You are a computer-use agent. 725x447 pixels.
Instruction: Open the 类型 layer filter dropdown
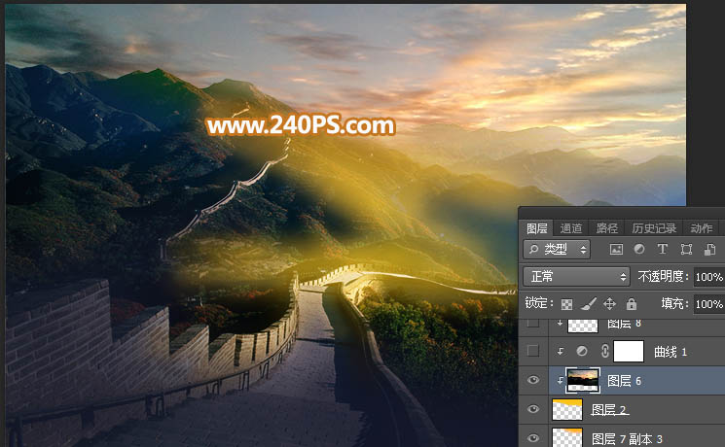tap(557, 250)
